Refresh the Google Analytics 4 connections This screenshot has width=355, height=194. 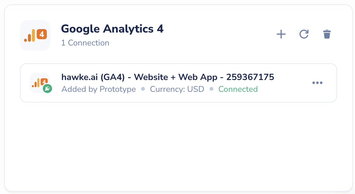pos(304,35)
